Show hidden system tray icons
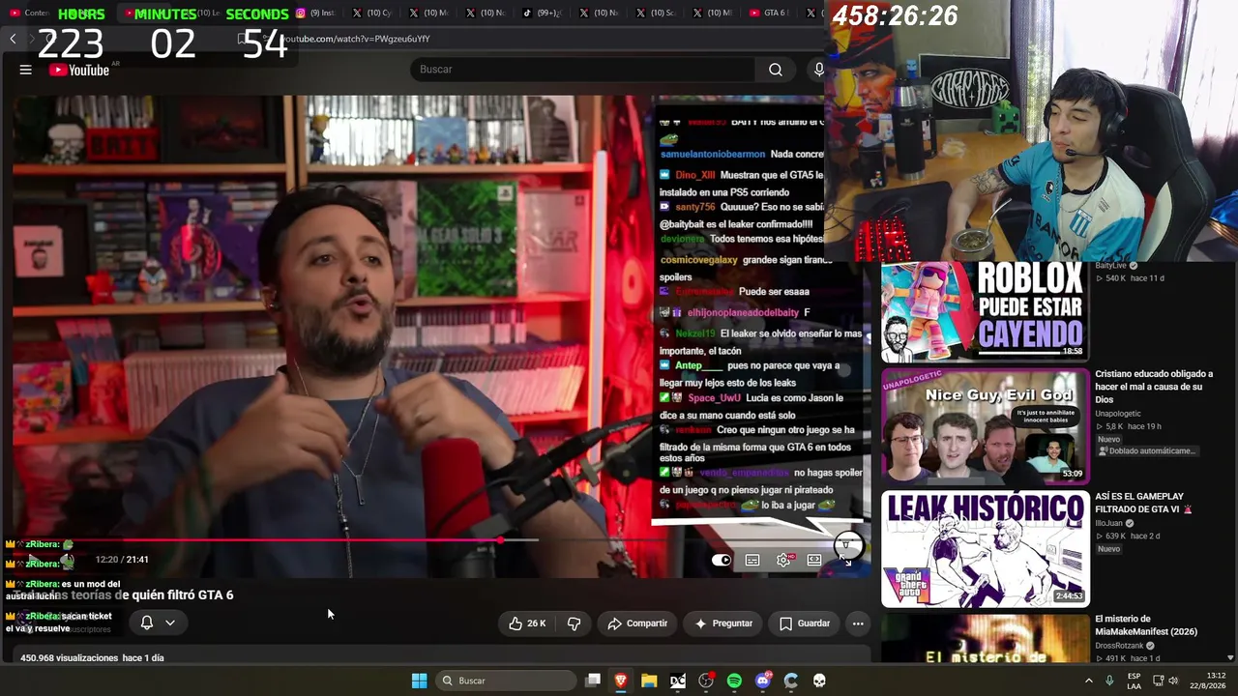 point(1088,681)
